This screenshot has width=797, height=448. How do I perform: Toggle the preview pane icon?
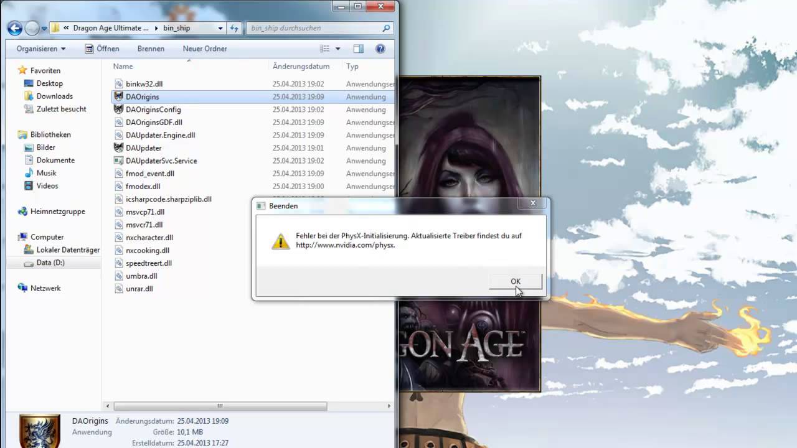[359, 49]
